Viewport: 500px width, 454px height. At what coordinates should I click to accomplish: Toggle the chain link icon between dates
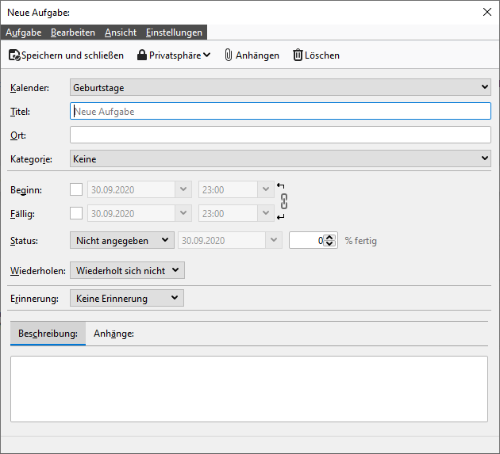click(281, 201)
